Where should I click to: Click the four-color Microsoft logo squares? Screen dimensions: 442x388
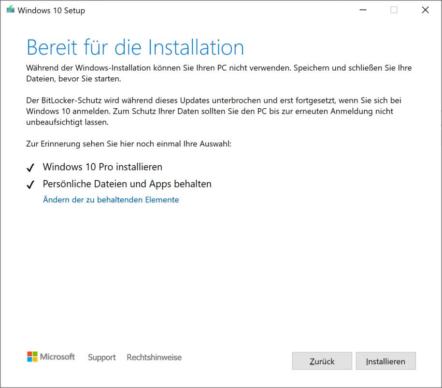(x=32, y=357)
